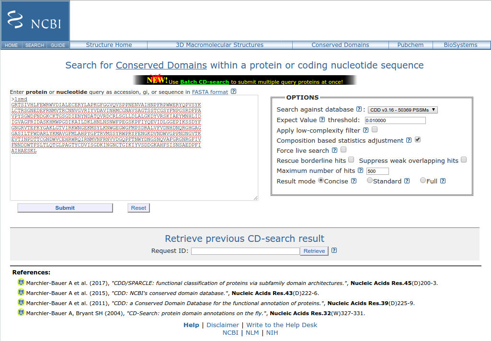Open help icon for Force live search
491x341 pixels.
coord(334,150)
